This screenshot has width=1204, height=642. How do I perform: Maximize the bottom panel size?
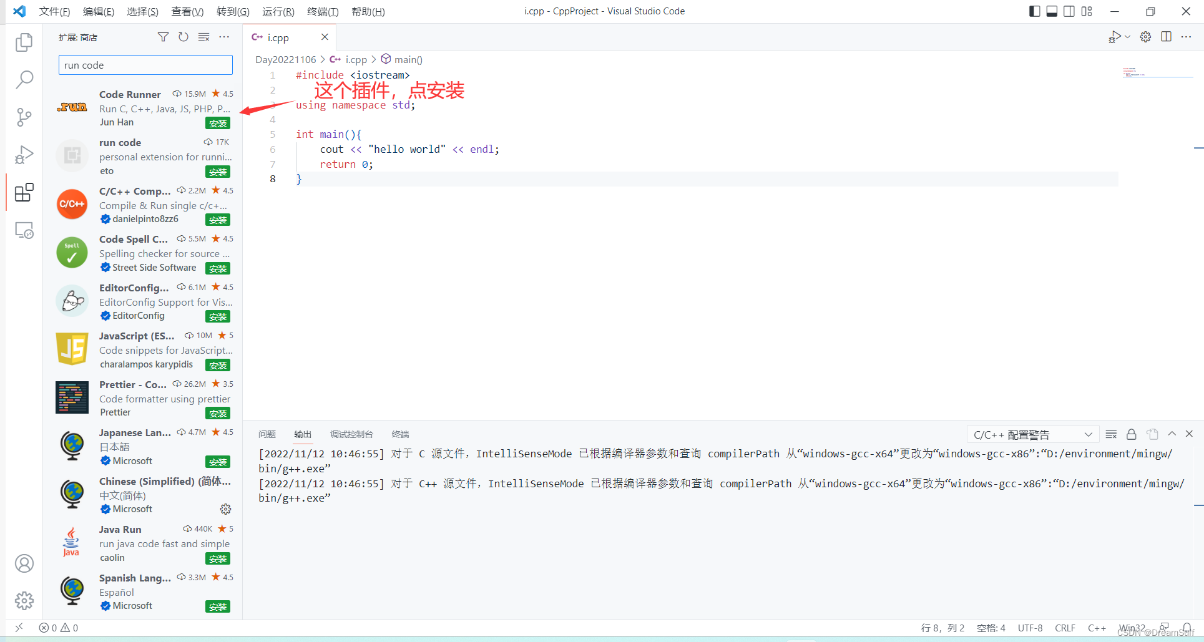[1172, 434]
